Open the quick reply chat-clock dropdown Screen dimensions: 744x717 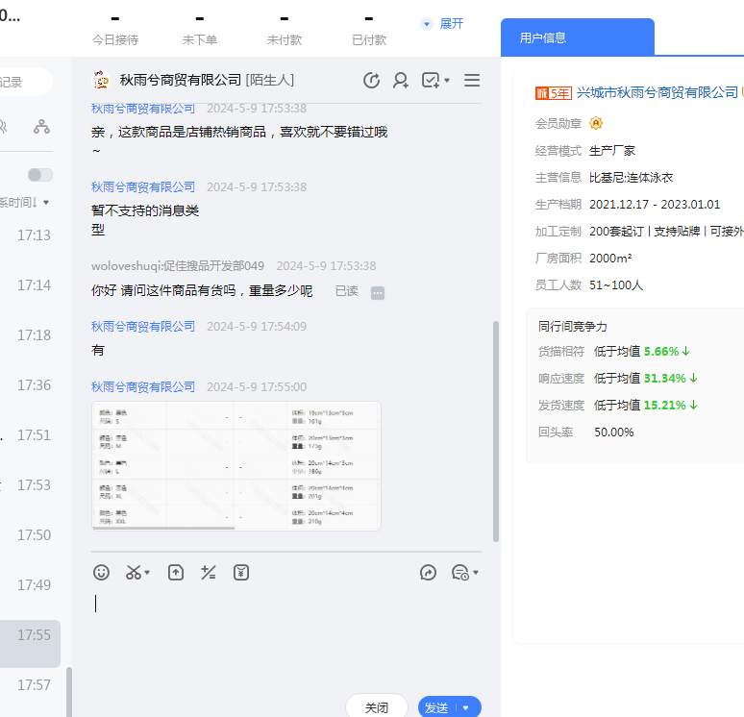(465, 573)
